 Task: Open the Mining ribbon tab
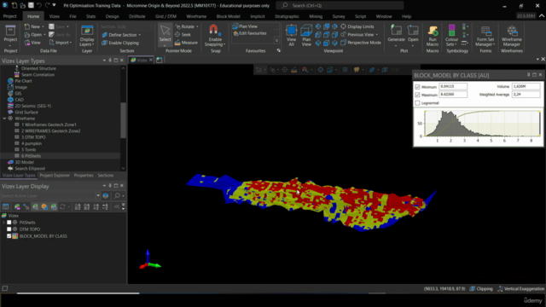point(316,16)
